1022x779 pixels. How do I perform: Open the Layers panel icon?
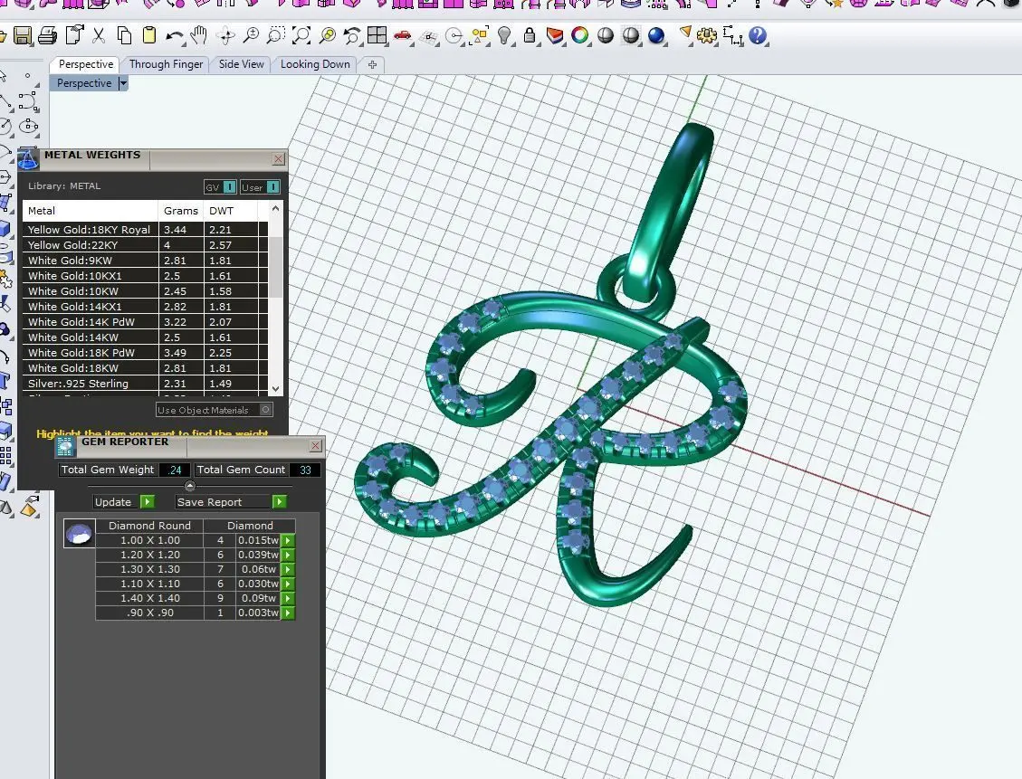(x=555, y=35)
